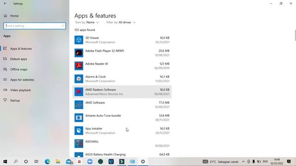Select Adobe Flash Player 32 NPAPI entry
Screen dimensions: 296x166
[x=122, y=53]
